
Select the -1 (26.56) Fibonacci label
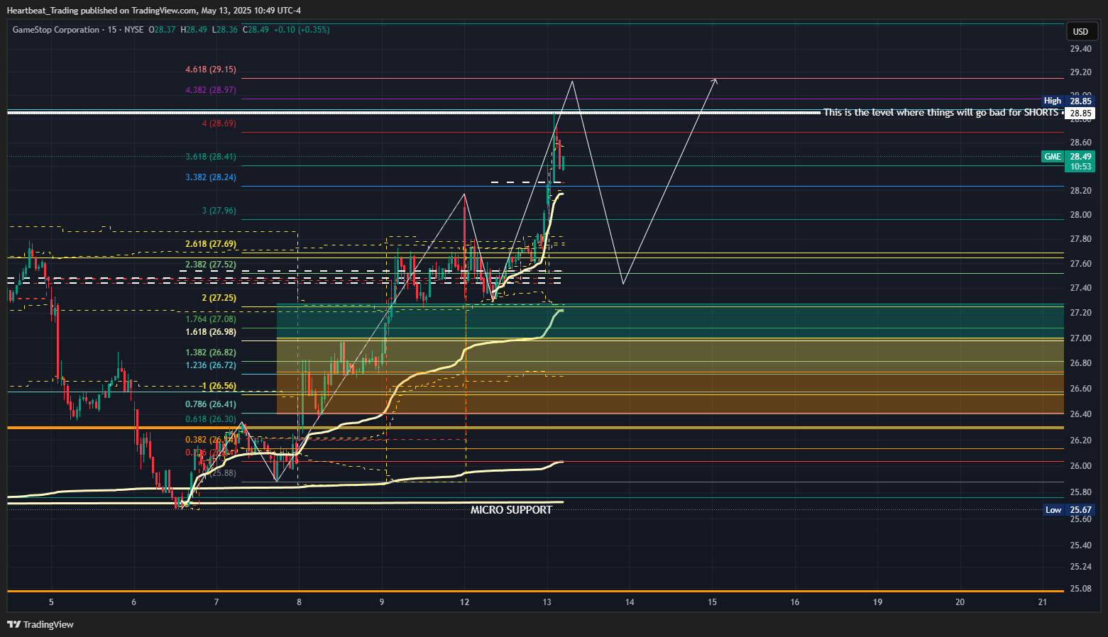[x=219, y=387]
